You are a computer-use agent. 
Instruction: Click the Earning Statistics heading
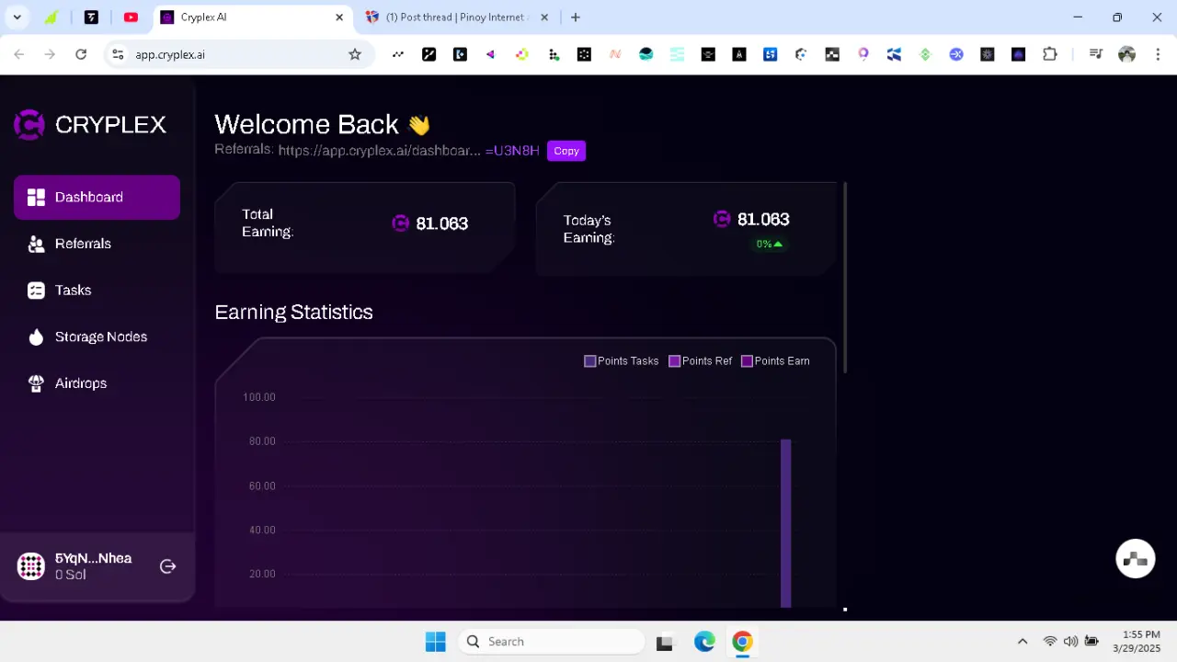coord(293,313)
